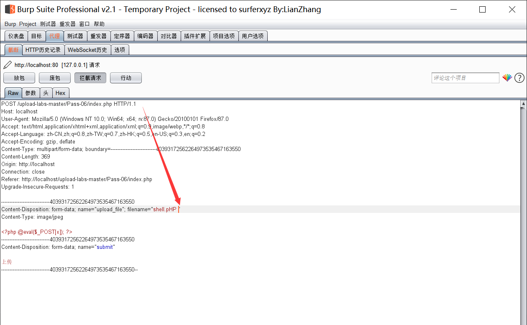Switch to the 插件扩展 tab
This screenshot has height=325, width=527.
coord(195,36)
